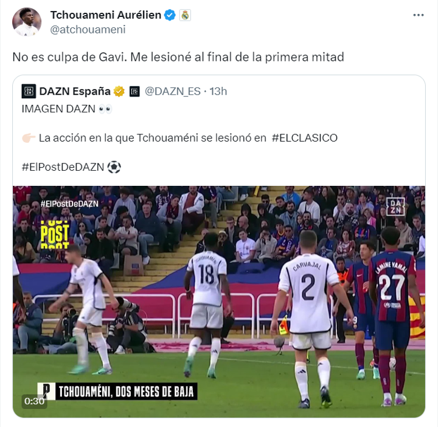Click the quoted tweet text 'IMAGEN DAZN'
Screen dimensions: 438x427
coord(58,109)
